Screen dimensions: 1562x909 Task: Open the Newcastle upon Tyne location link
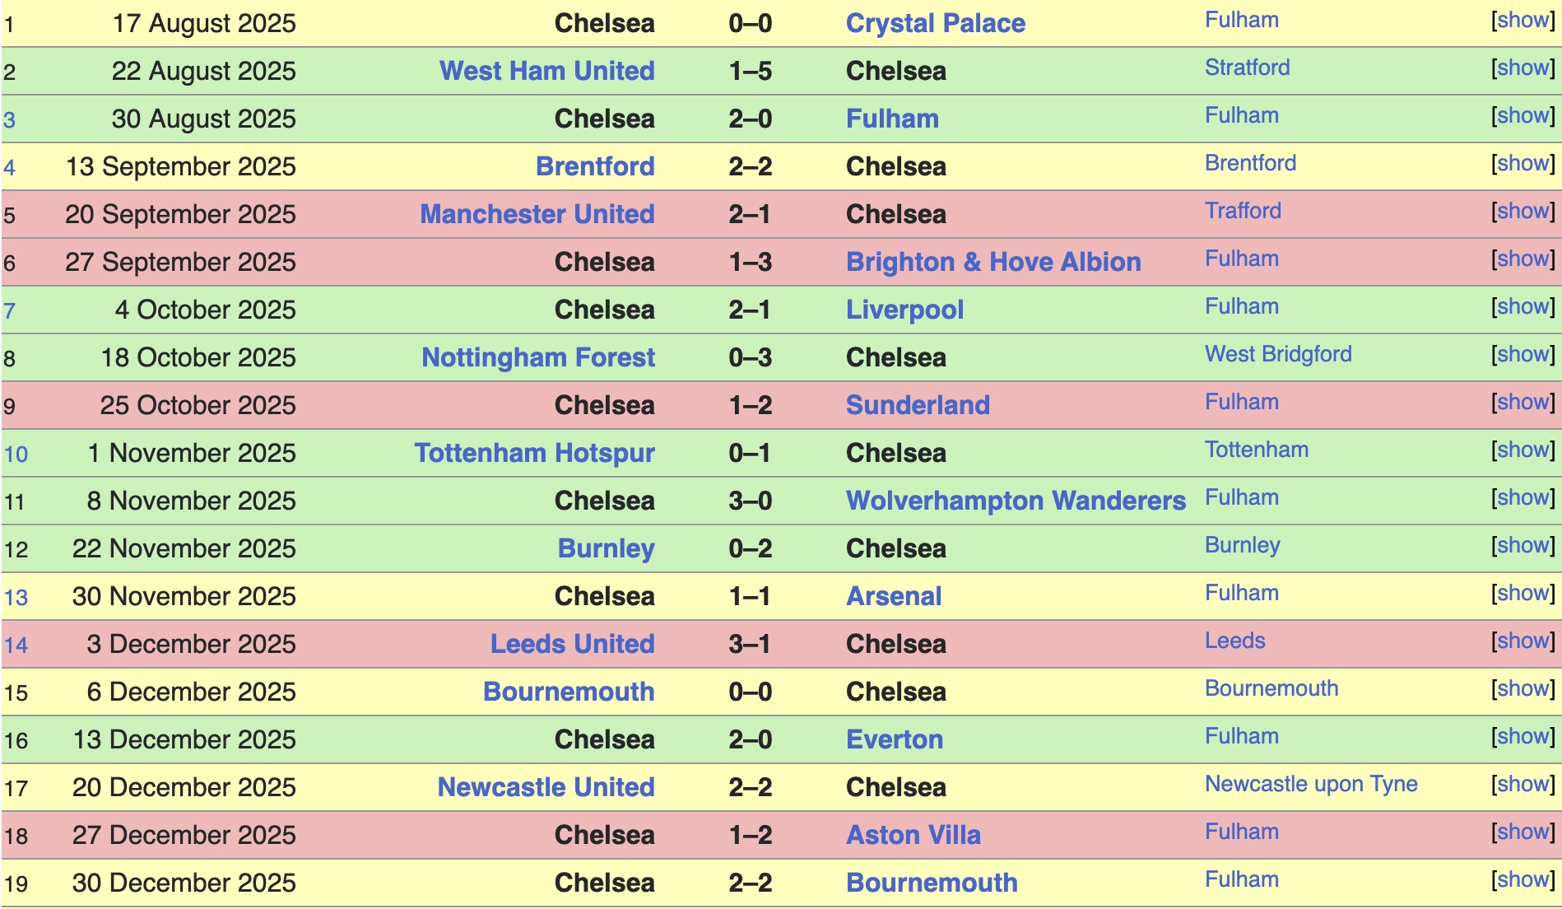1311,784
